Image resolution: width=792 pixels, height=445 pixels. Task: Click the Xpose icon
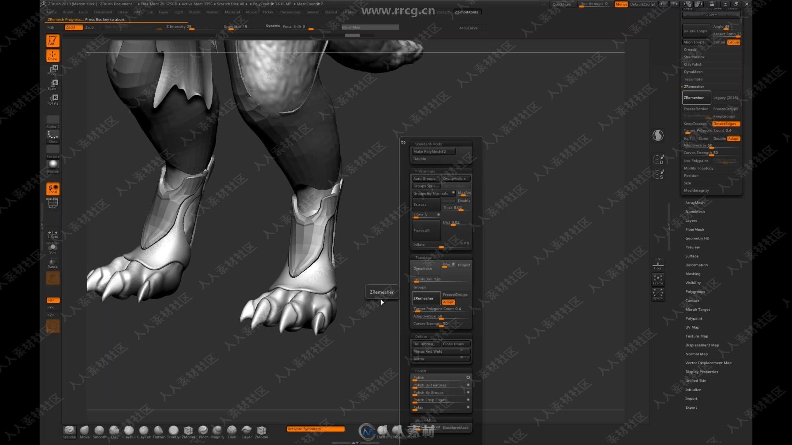pos(658,294)
